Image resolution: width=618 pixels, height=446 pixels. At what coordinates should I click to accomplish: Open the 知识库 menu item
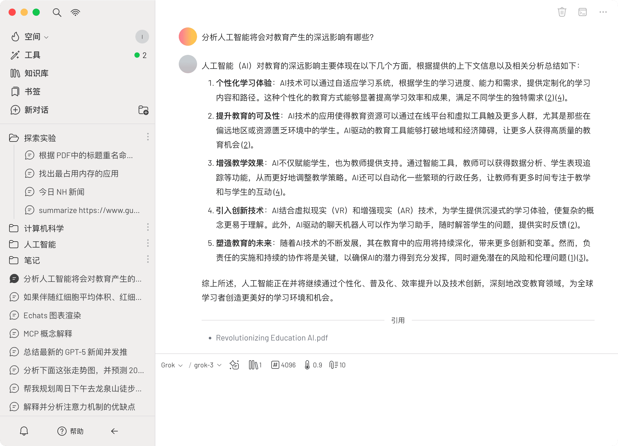(x=36, y=73)
